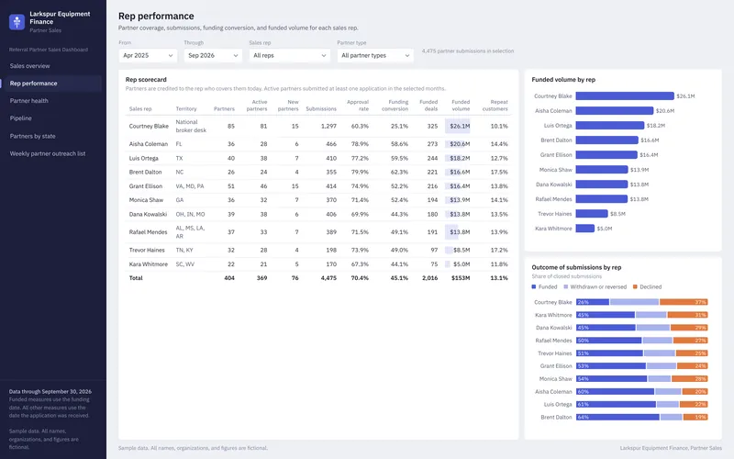This screenshot has height=459, width=734.
Task: Click Trevor Haines name in scorecard table
Action: 147,250
